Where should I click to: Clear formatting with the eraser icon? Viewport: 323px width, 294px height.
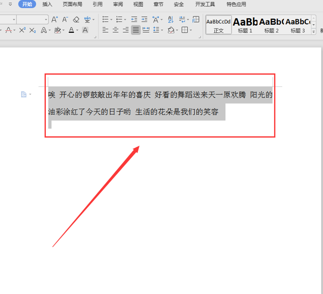click(76, 20)
